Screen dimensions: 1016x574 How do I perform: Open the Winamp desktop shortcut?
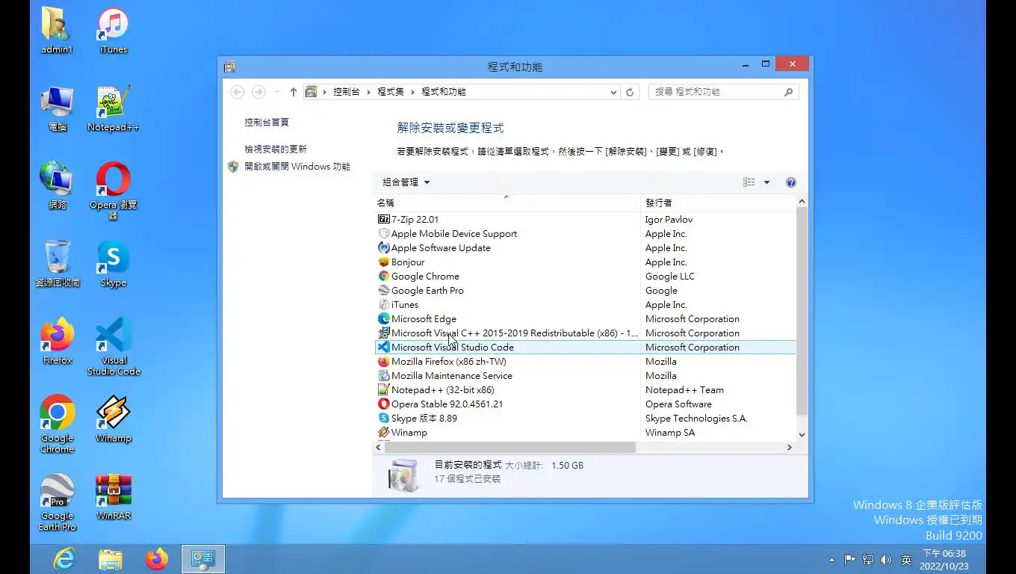click(114, 419)
